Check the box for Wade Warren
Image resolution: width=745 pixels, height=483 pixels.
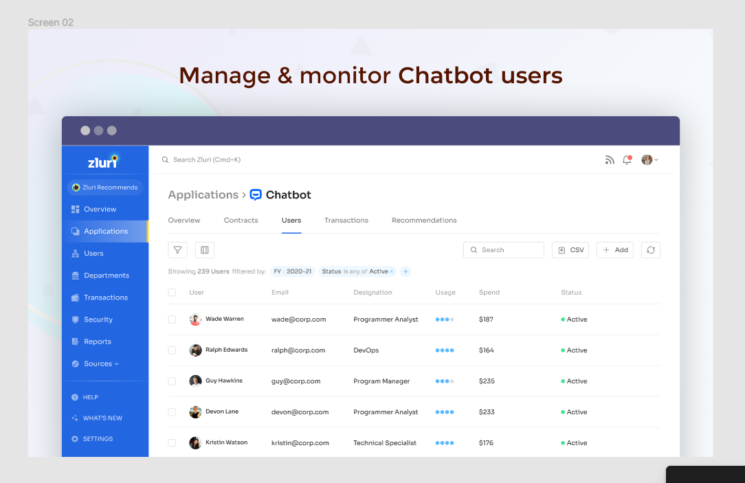pos(172,319)
